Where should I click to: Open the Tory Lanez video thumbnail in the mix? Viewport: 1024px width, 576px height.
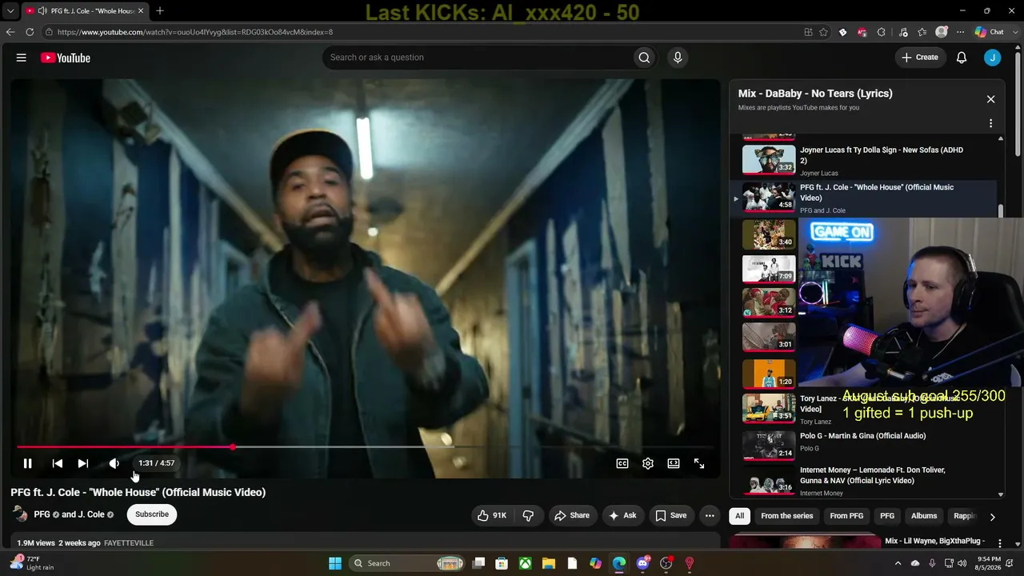[x=769, y=408]
